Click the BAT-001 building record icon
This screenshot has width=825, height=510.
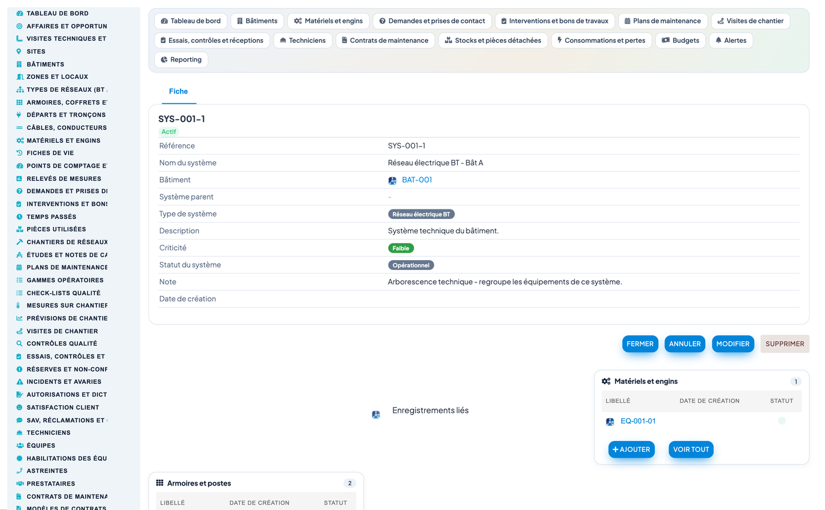[392, 180]
